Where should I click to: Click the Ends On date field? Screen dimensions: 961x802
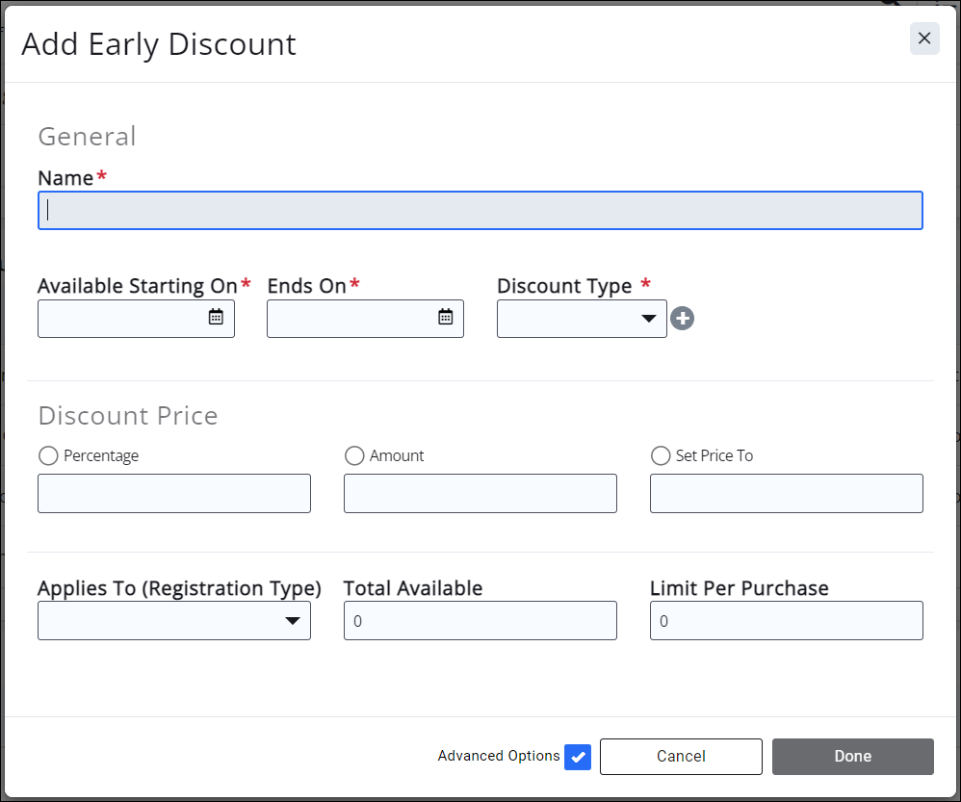tap(350, 319)
